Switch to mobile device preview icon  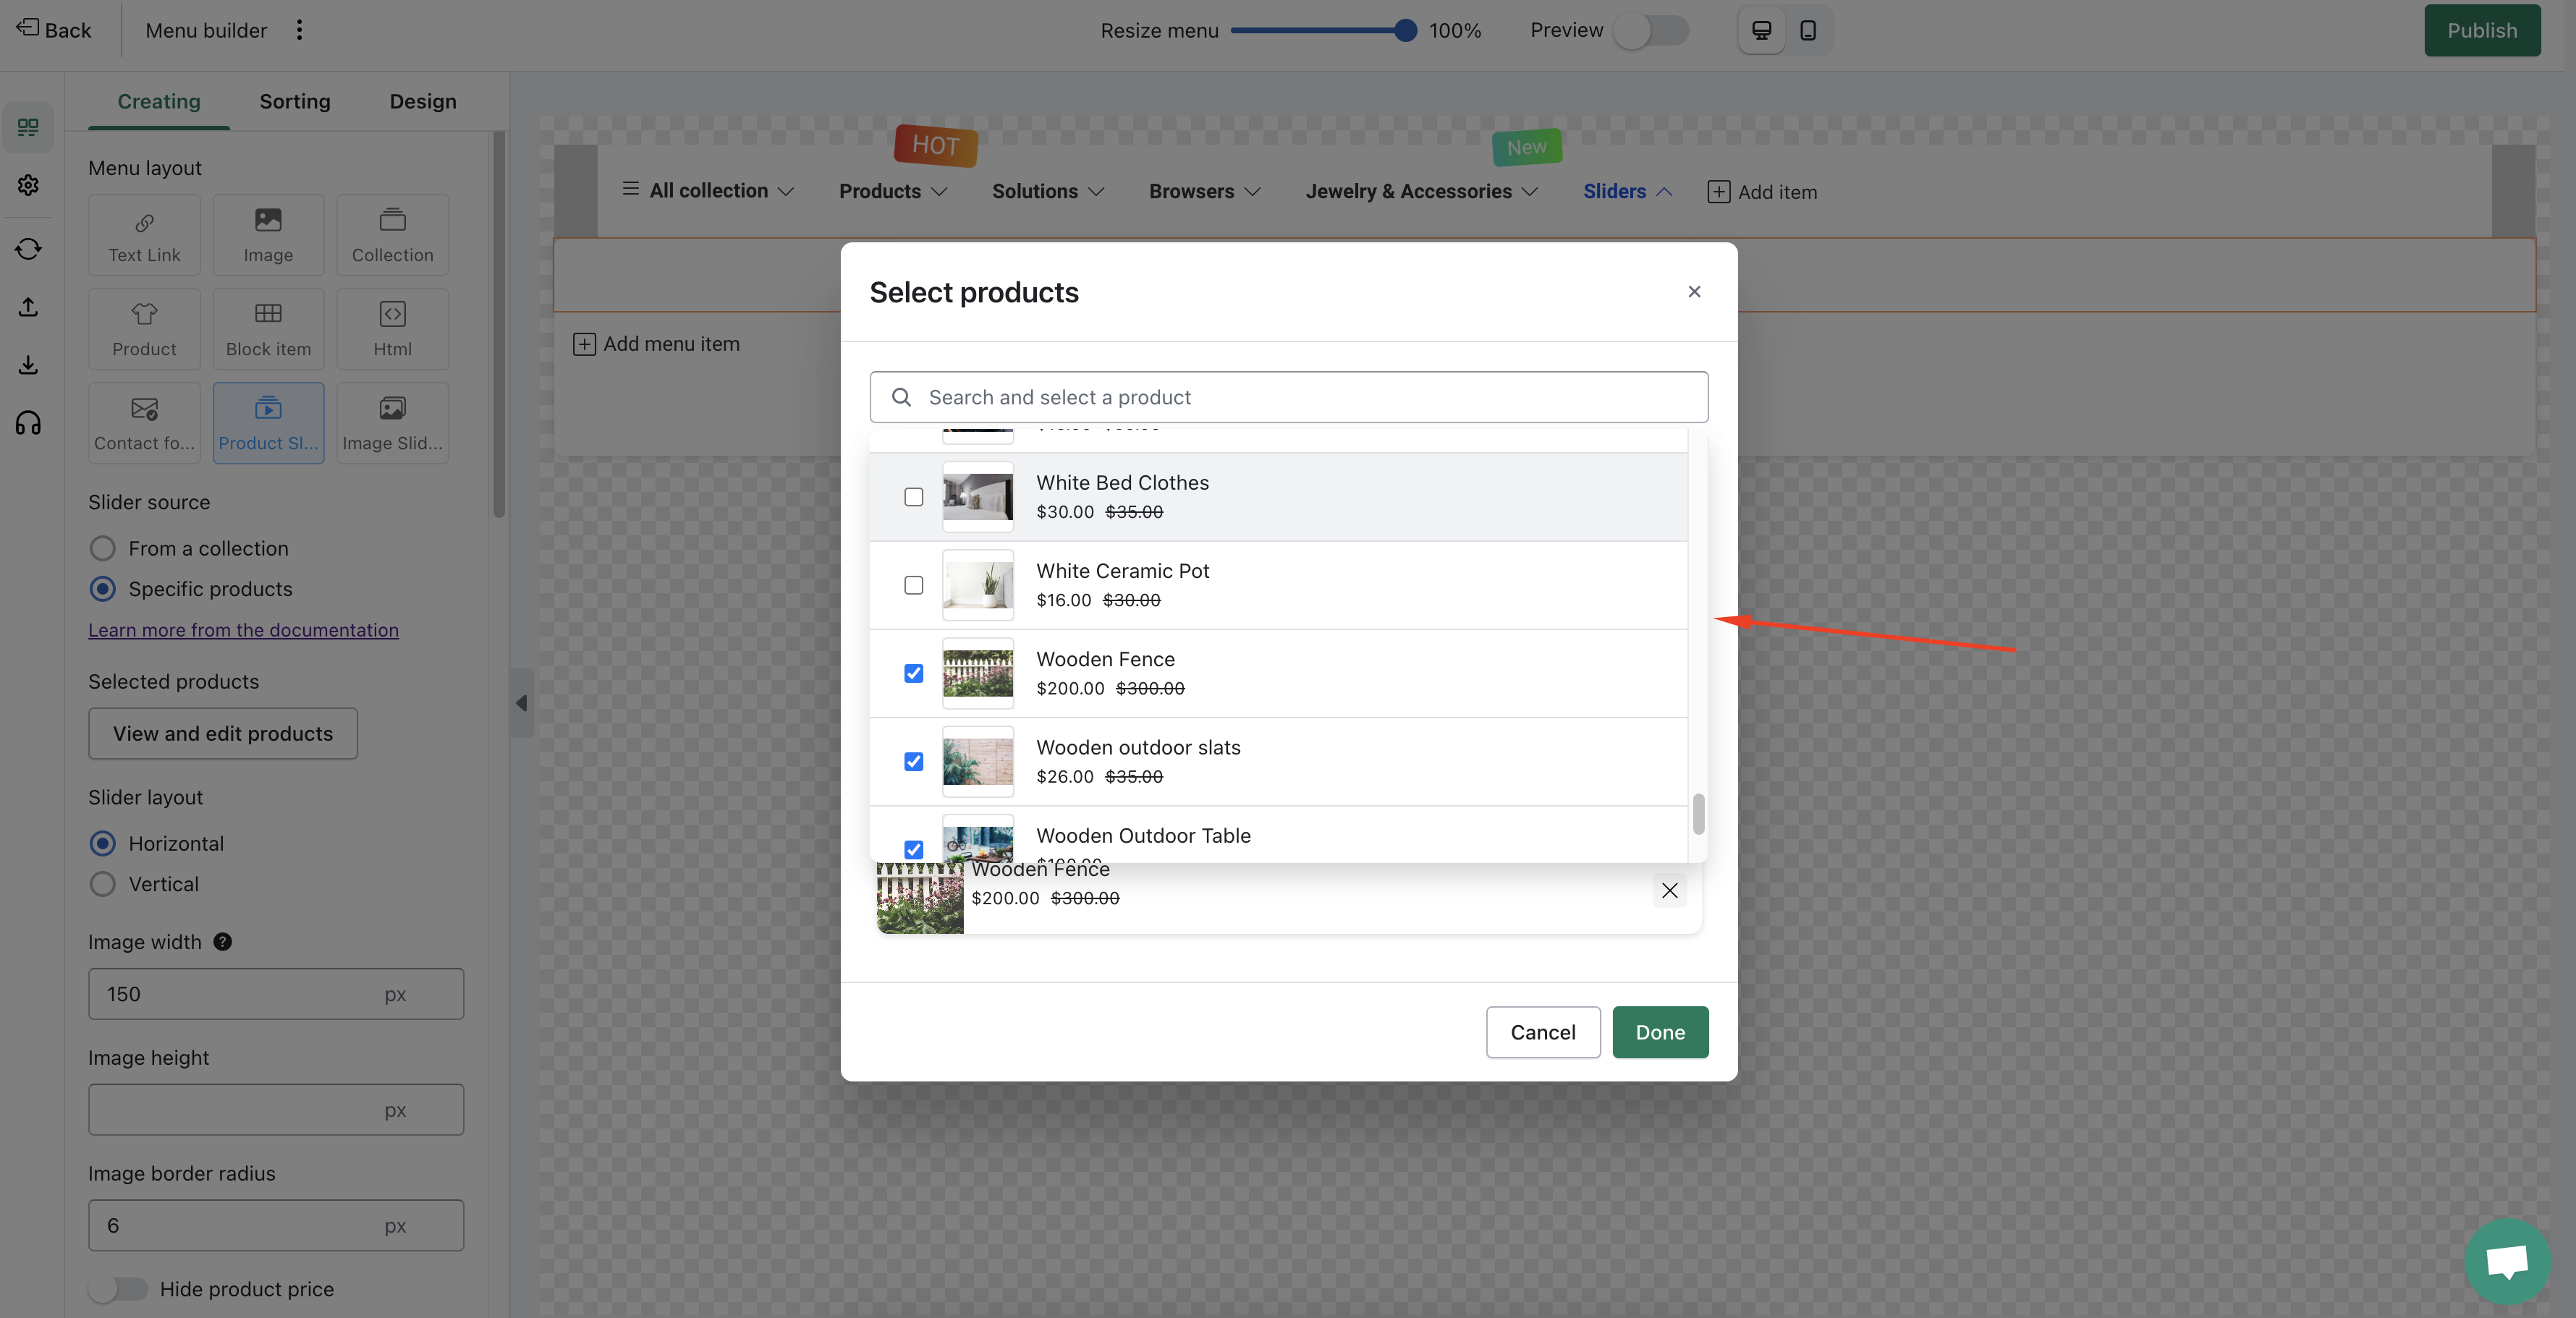[1808, 30]
